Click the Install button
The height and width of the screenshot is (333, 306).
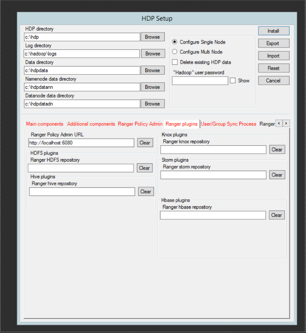274,31
